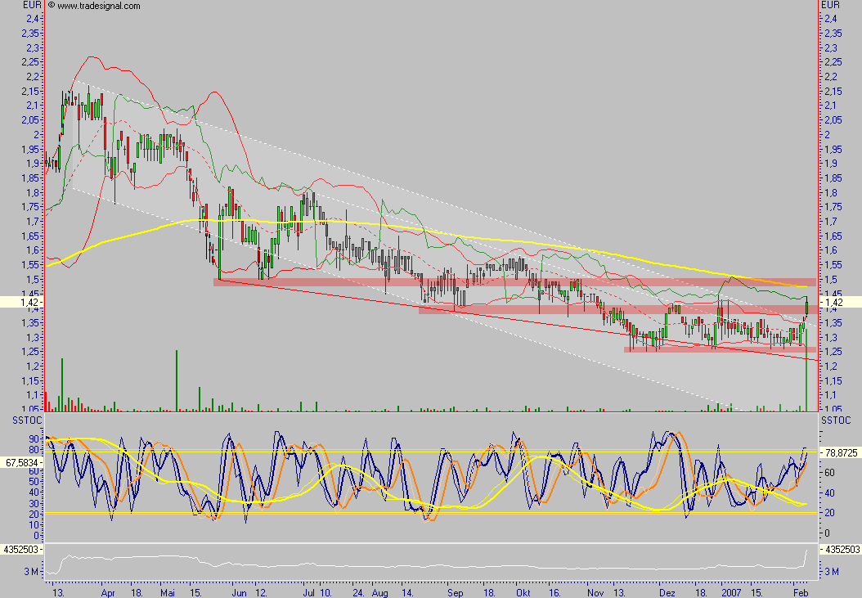Image resolution: width=862 pixels, height=598 pixels.
Task: Click the 14. date label after Aug
Action: click(x=407, y=592)
